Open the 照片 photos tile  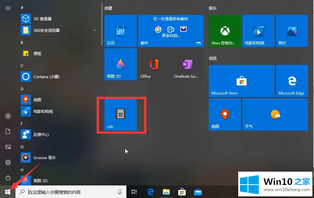click(292, 31)
